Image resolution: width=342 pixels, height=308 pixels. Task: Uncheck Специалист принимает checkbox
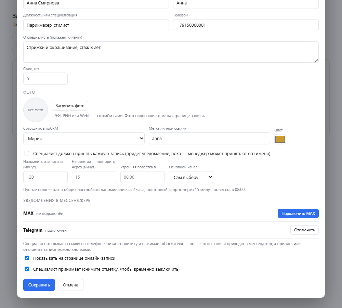click(27, 269)
